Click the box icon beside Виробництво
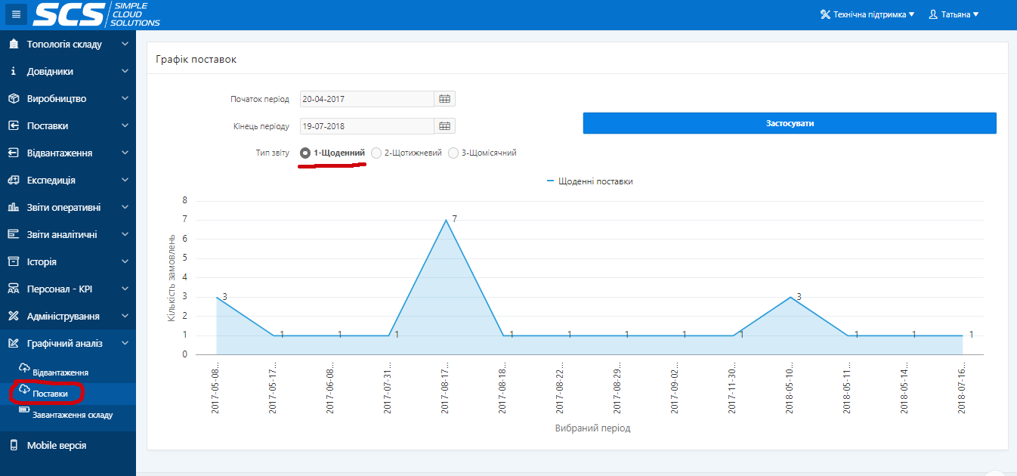 point(13,99)
